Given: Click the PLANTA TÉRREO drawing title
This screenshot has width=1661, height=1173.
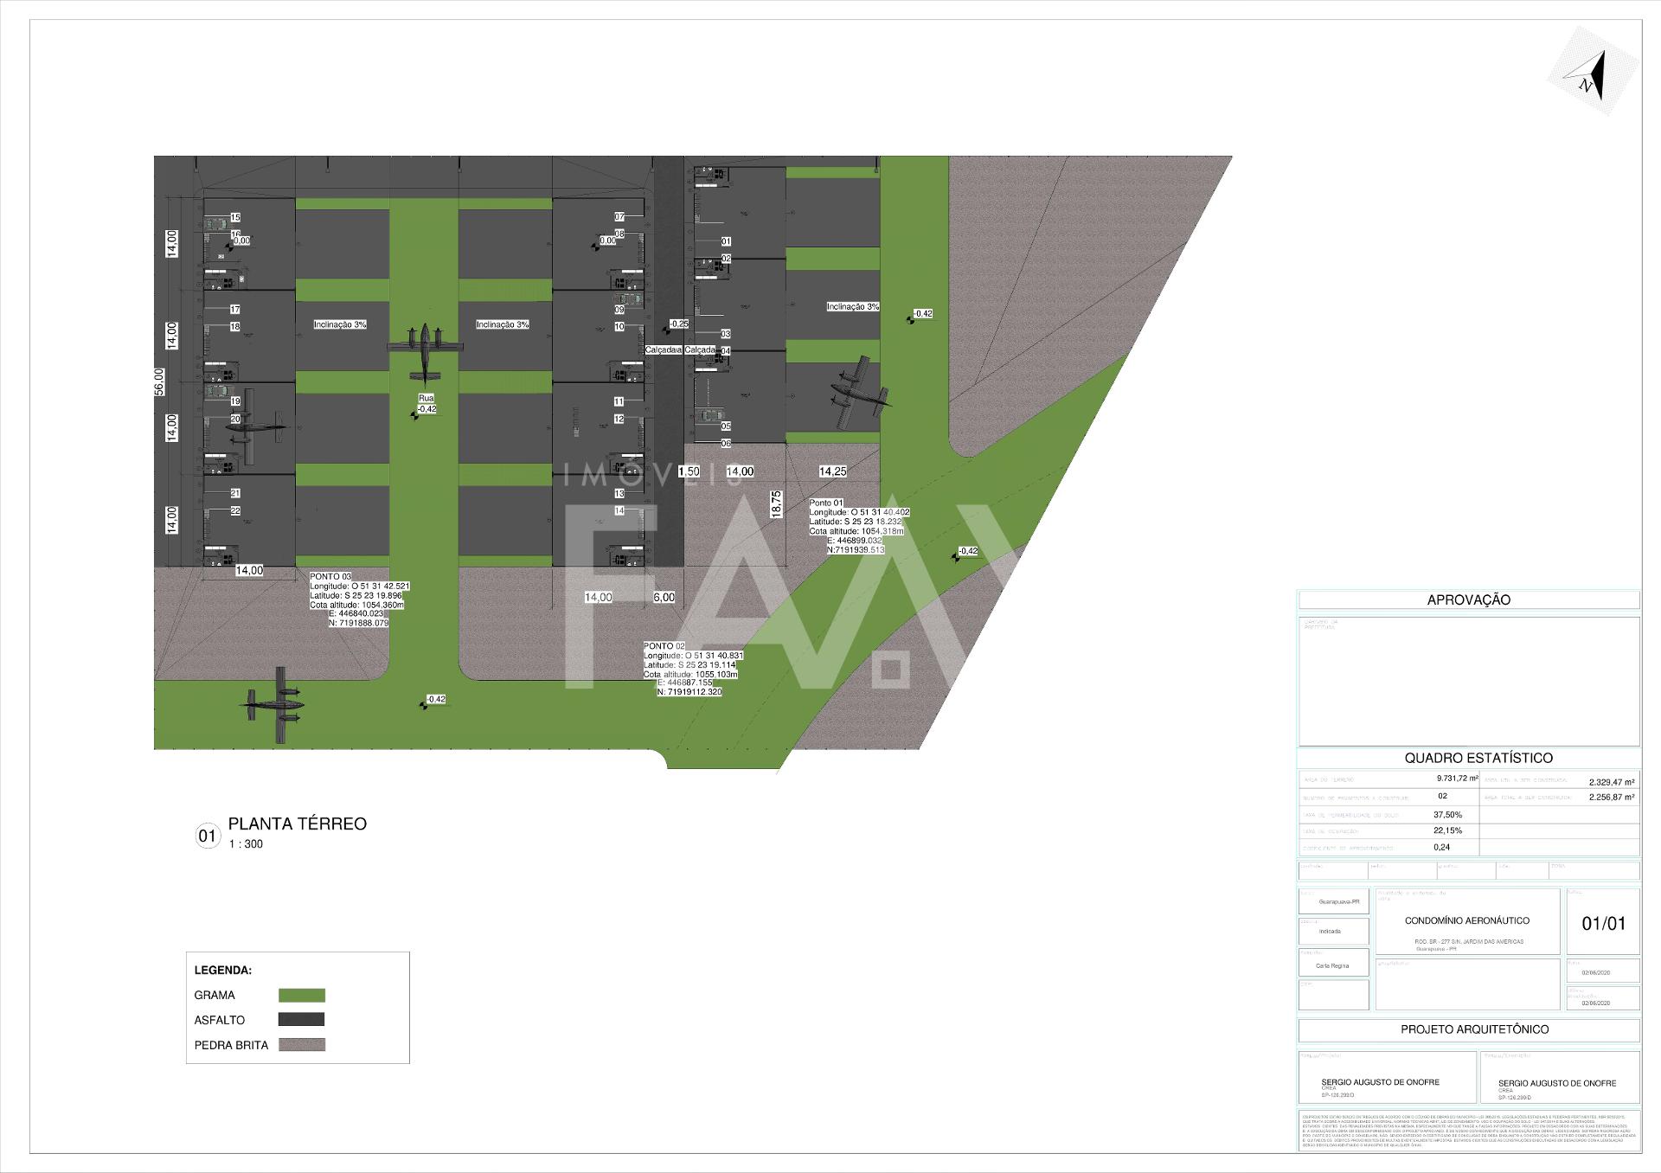Looking at the screenshot, I should (298, 824).
